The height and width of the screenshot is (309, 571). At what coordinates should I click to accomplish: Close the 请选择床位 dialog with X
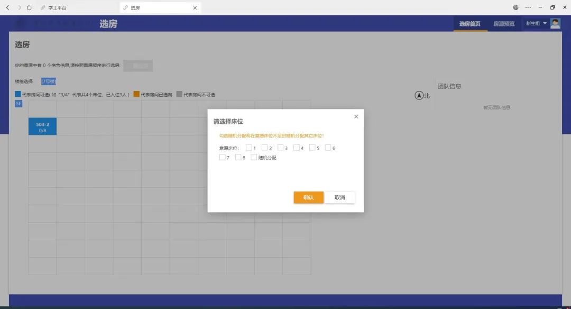click(x=356, y=116)
